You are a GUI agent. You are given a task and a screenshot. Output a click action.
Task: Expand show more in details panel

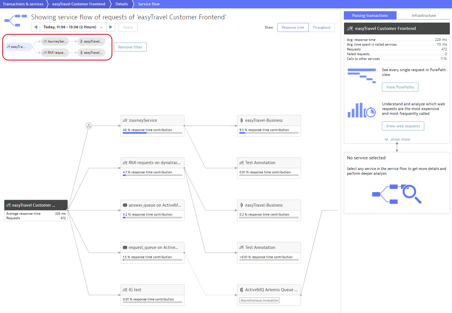pos(397,139)
